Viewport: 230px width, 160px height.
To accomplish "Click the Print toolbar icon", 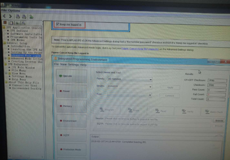I will point(18,16).
